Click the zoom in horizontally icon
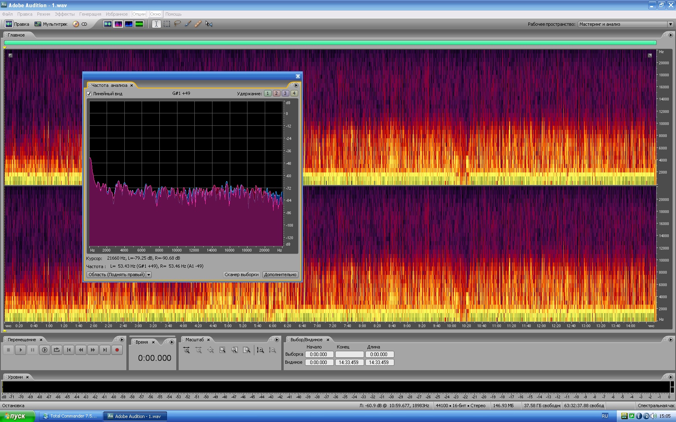Image resolution: width=676 pixels, height=422 pixels. click(187, 350)
